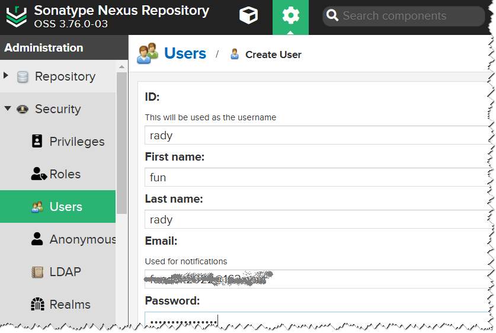Click the First name: label
The image size is (496, 333).
click(x=175, y=157)
